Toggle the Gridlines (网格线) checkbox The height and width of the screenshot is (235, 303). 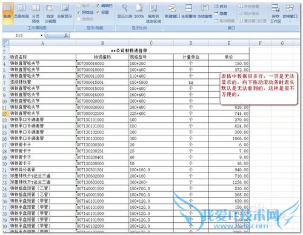click(x=85, y=12)
